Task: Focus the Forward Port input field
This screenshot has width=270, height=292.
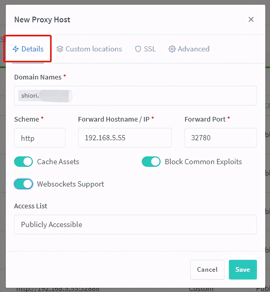Action: pyautogui.click(x=220, y=138)
